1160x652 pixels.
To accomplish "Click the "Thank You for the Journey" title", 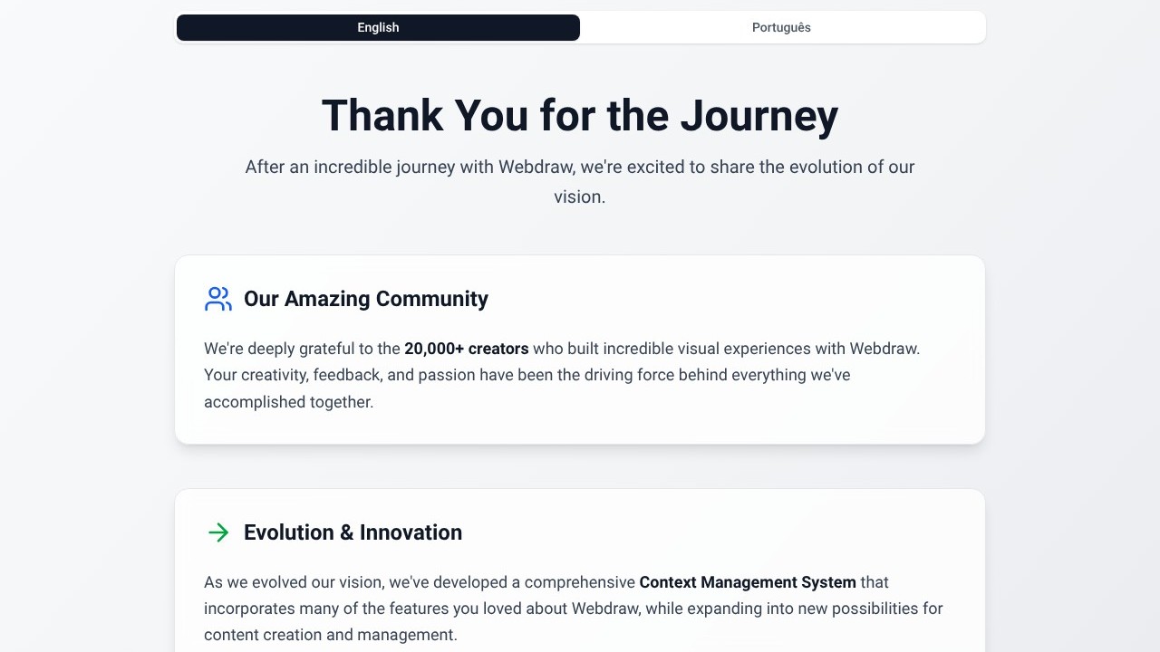I will [x=579, y=116].
